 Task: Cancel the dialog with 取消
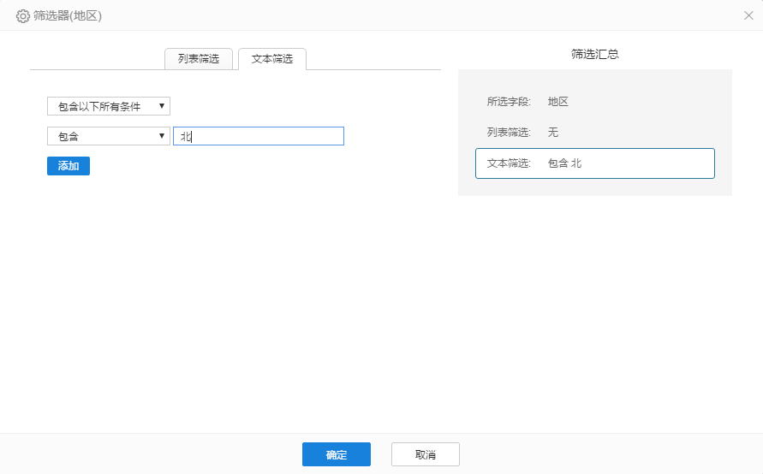[x=425, y=454]
